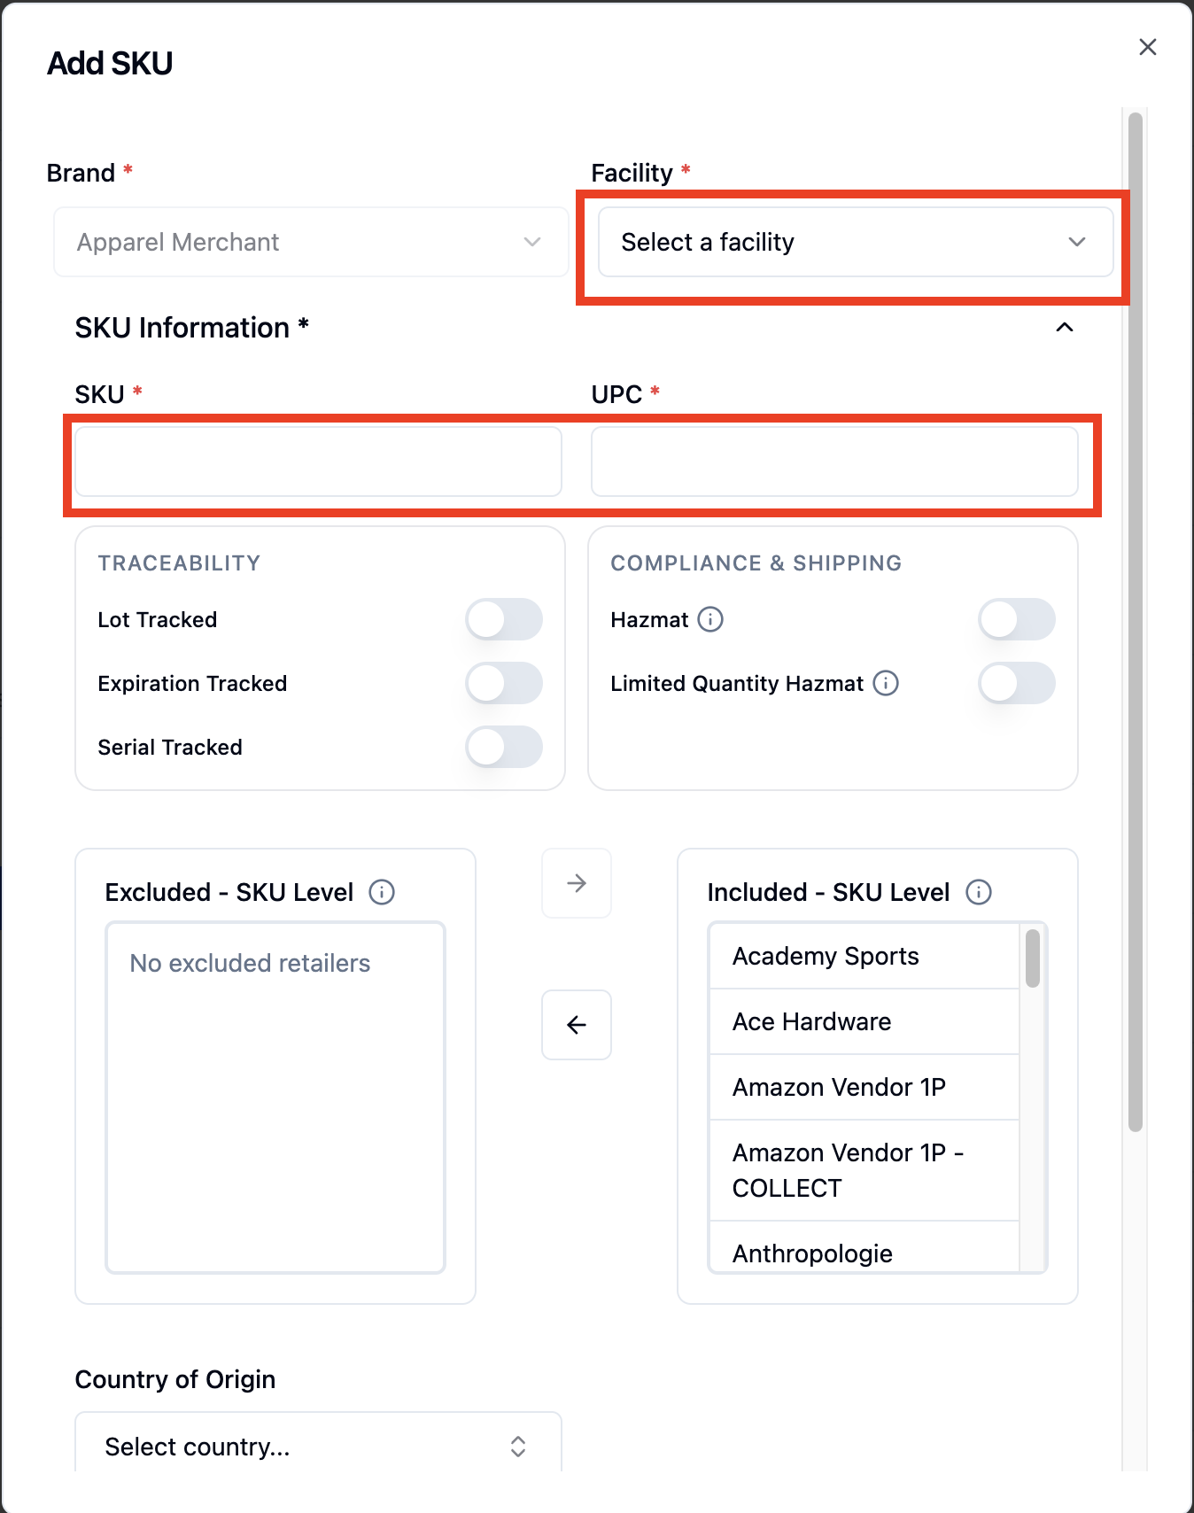Open the Select a facility dropdown
This screenshot has height=1513, width=1194.
coord(856,242)
